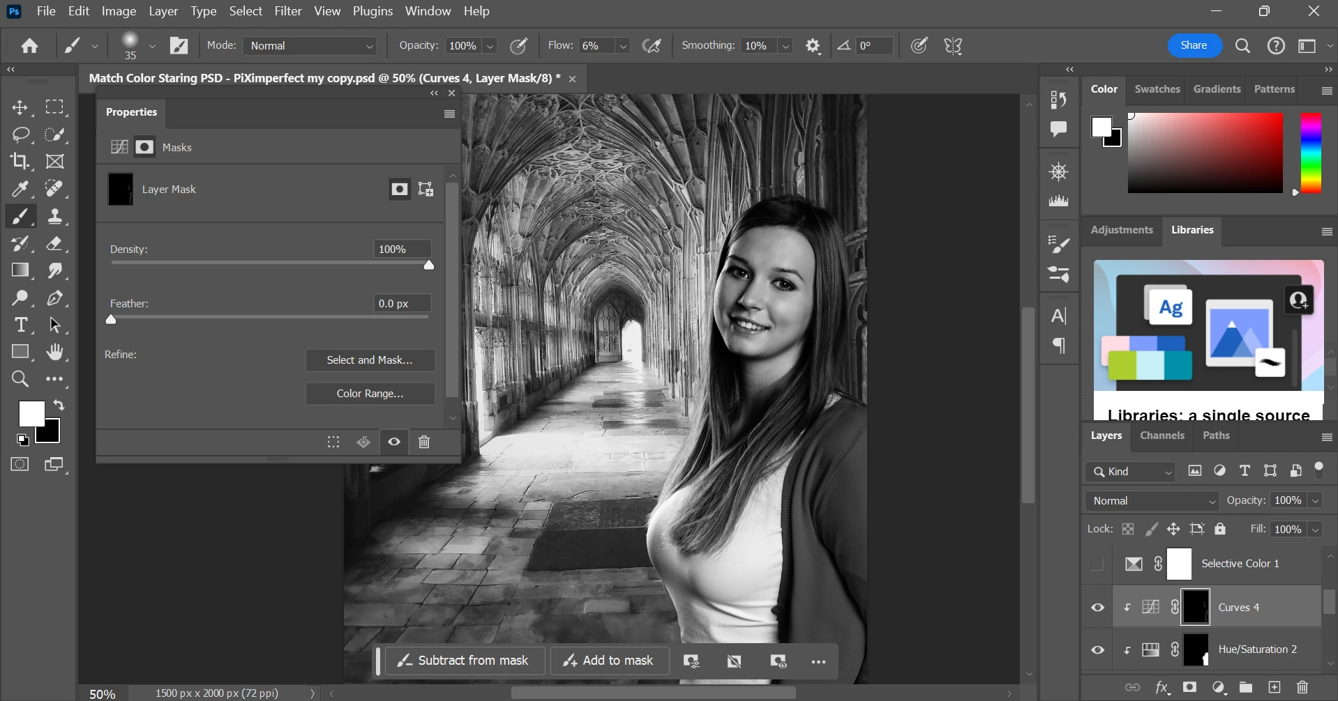Image resolution: width=1338 pixels, height=701 pixels.
Task: Expand the layer blend mode dropdown
Action: 1152,501
